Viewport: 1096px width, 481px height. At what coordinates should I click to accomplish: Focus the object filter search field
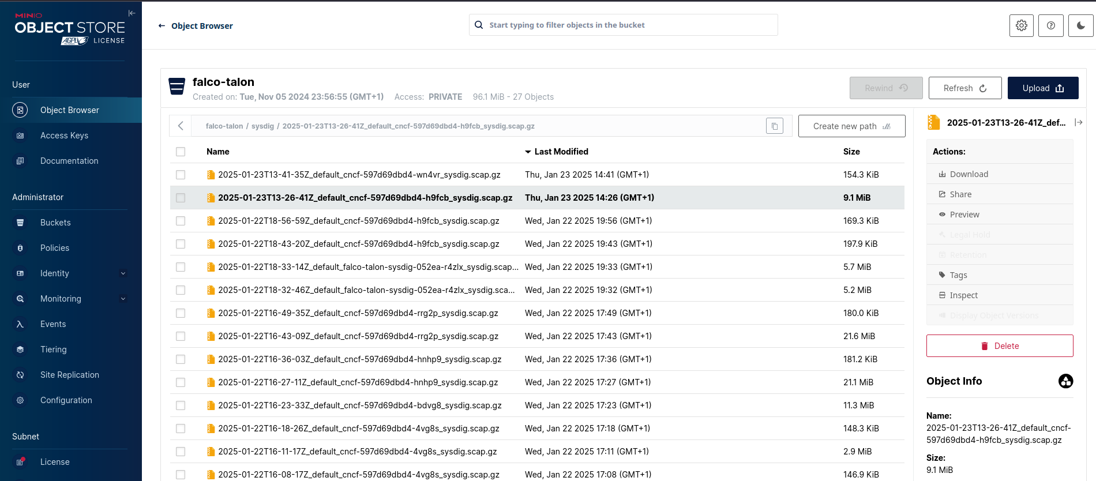[x=629, y=25]
